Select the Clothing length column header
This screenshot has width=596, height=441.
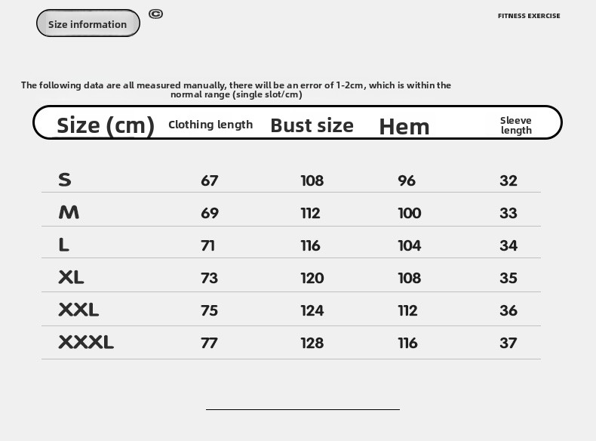coord(210,125)
